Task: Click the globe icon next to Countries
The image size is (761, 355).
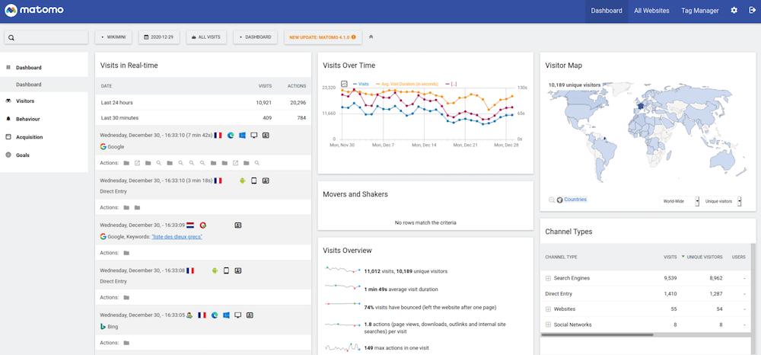Action: (559, 200)
